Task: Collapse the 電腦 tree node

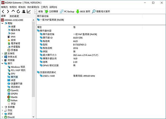Action: (2, 23)
